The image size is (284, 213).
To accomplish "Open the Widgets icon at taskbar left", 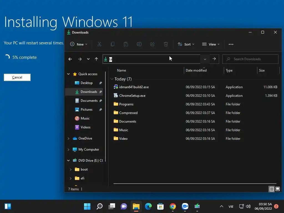I will tap(8, 206).
